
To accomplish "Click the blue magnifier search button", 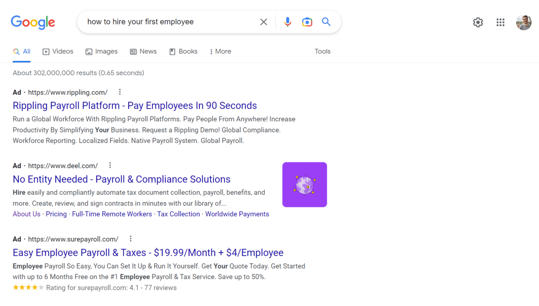I will tap(327, 22).
